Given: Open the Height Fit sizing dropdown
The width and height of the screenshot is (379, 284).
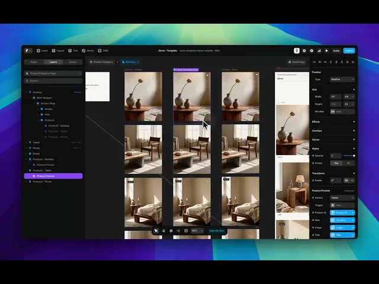Looking at the screenshot, I should tap(349, 104).
